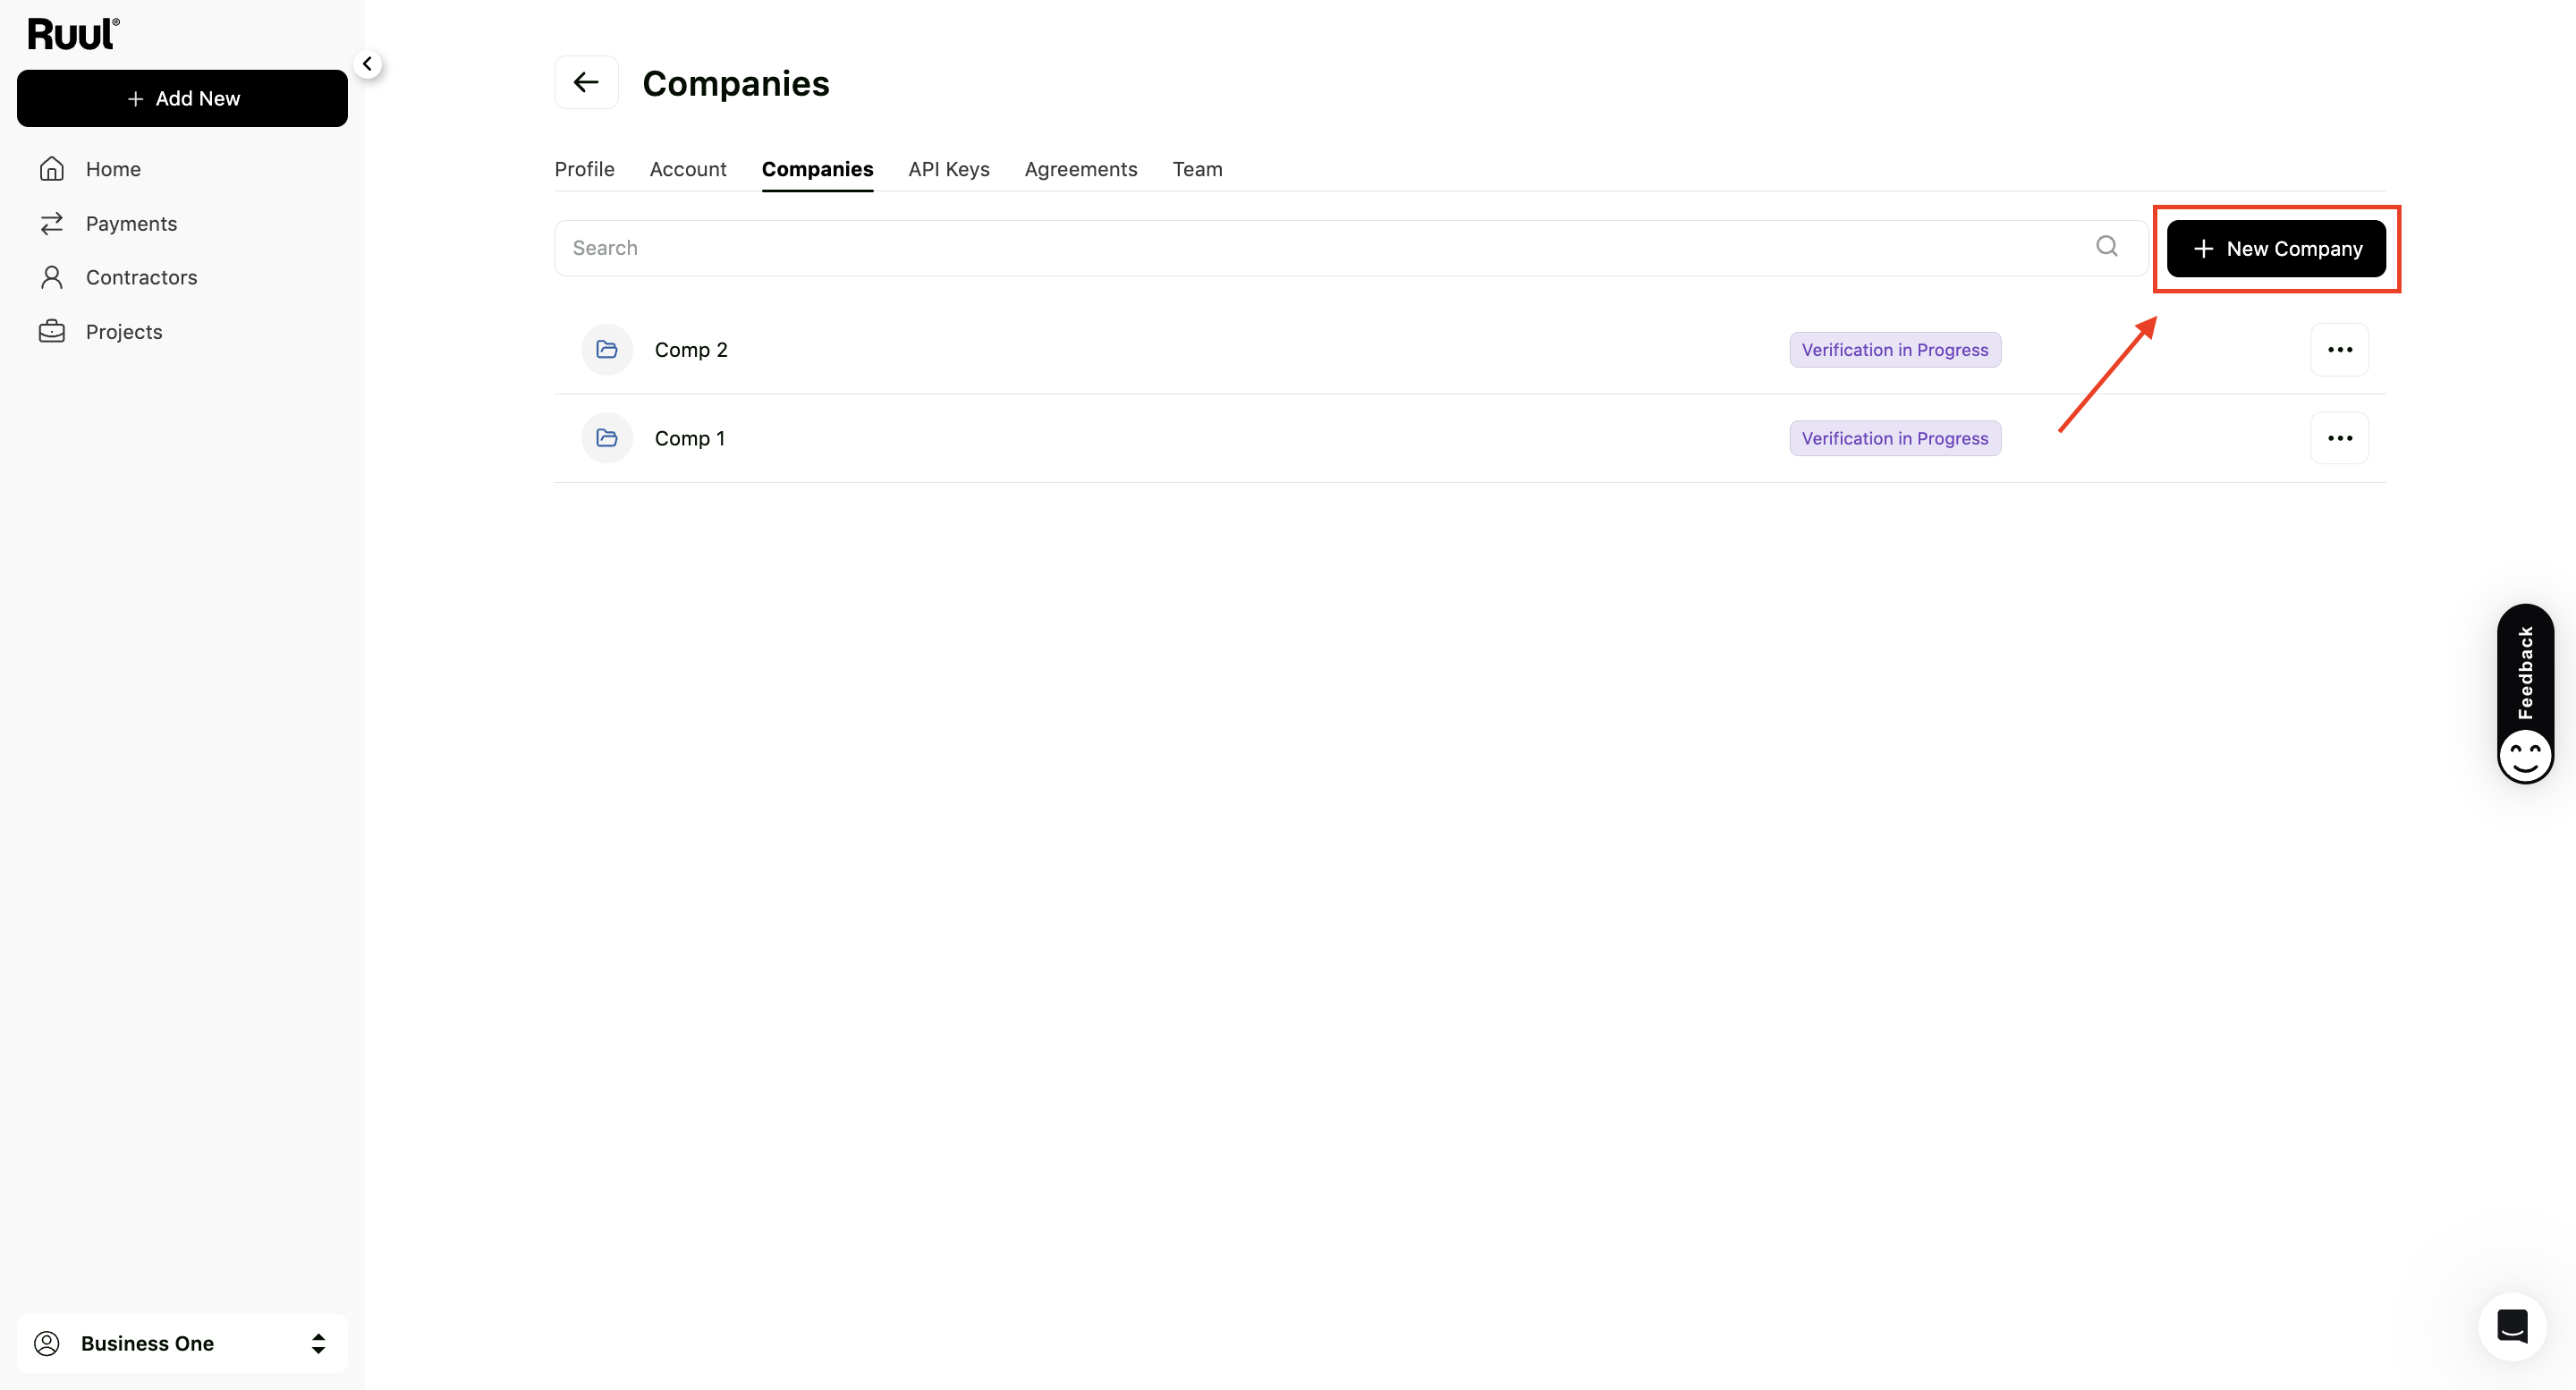Open the Team tab
The image size is (2576, 1390).
[1197, 169]
